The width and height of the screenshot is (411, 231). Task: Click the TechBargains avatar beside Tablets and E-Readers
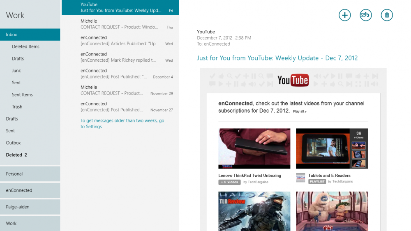[300, 178]
